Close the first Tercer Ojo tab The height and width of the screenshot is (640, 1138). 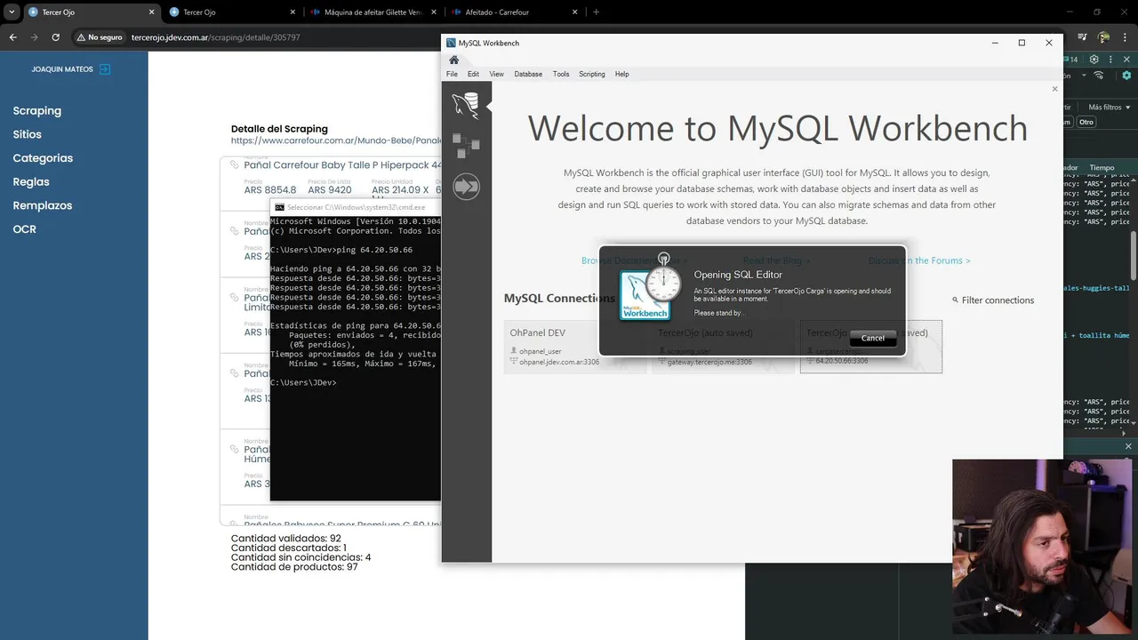(x=151, y=12)
